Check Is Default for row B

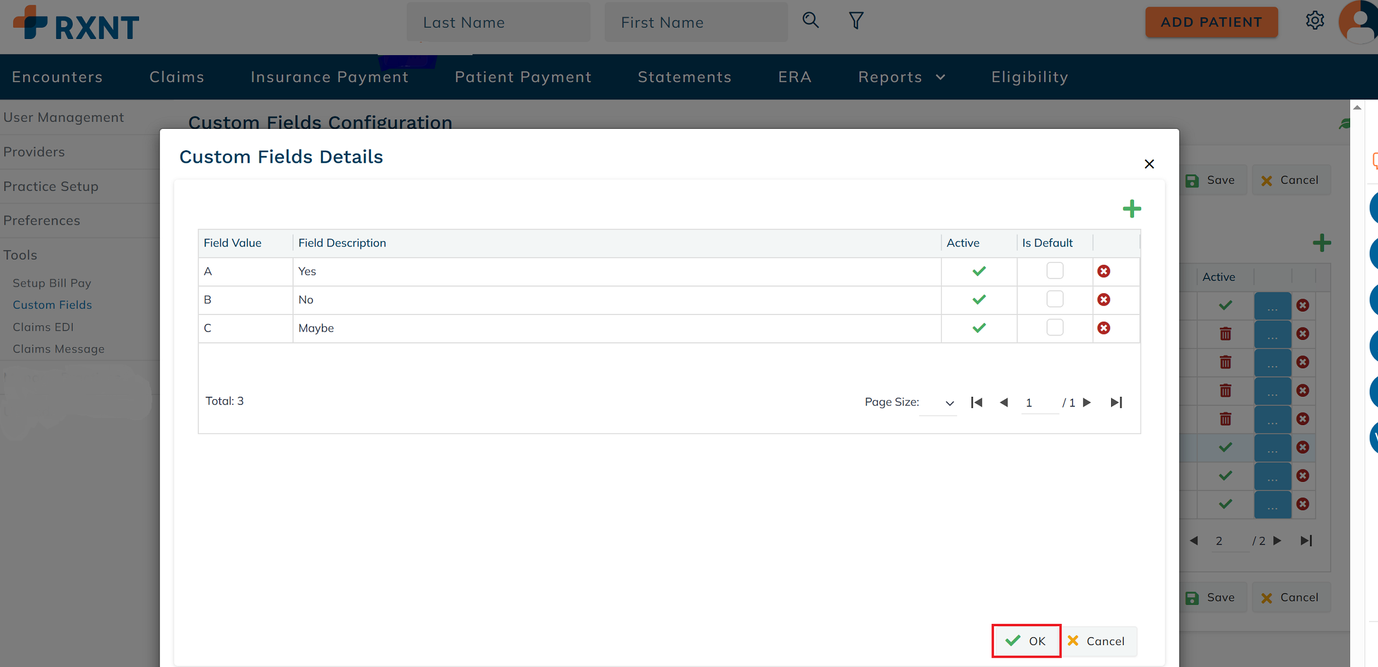(x=1055, y=299)
